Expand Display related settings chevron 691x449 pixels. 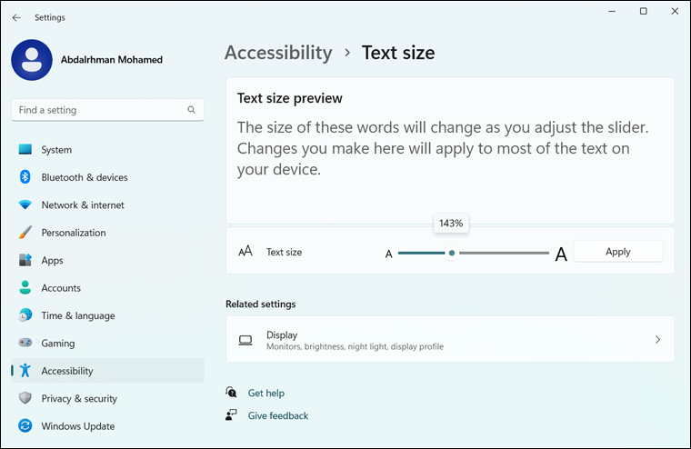[x=657, y=340]
